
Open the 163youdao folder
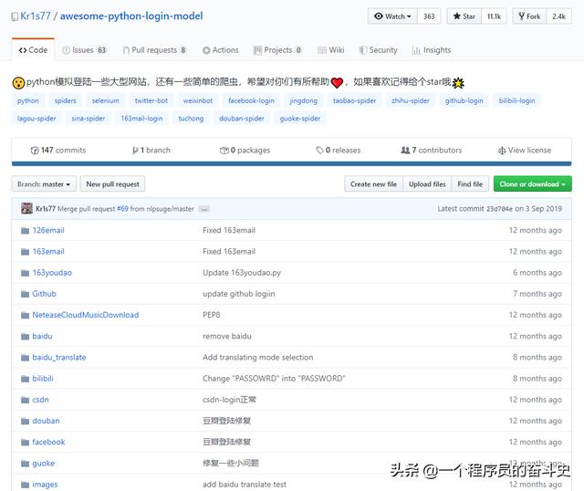(52, 273)
